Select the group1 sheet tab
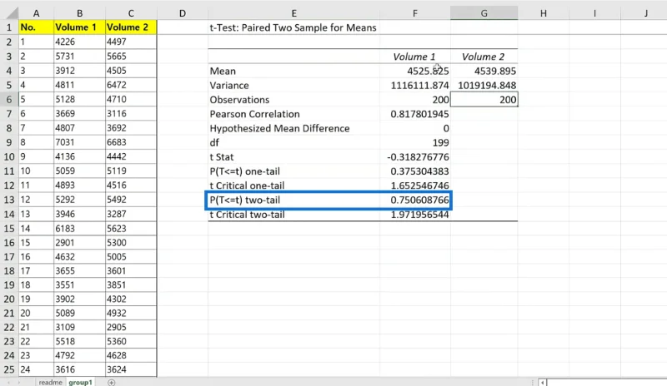Screen dimensions: 667x386 pyautogui.click(x=80, y=382)
